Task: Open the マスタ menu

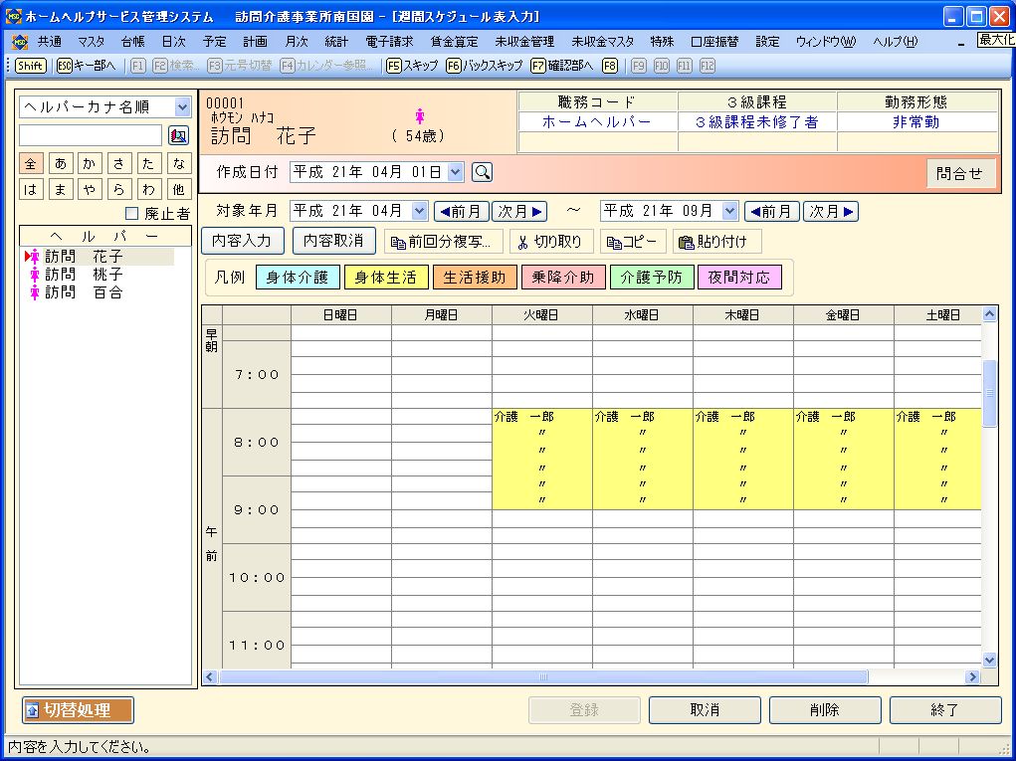Action: (91, 42)
